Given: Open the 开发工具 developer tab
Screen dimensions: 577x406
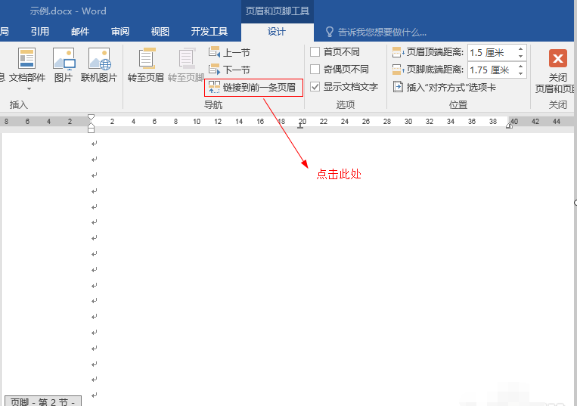Looking at the screenshot, I should pyautogui.click(x=209, y=32).
